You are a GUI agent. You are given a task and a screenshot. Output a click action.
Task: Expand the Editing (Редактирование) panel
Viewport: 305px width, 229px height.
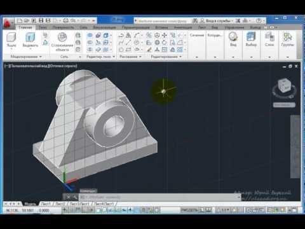[166, 57]
